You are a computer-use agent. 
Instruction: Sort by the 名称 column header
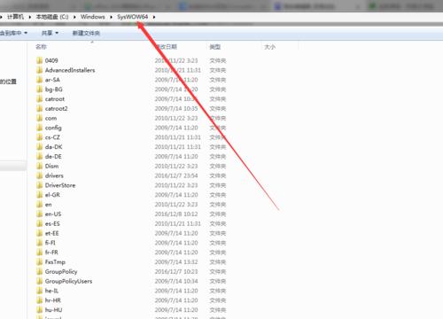coord(41,47)
